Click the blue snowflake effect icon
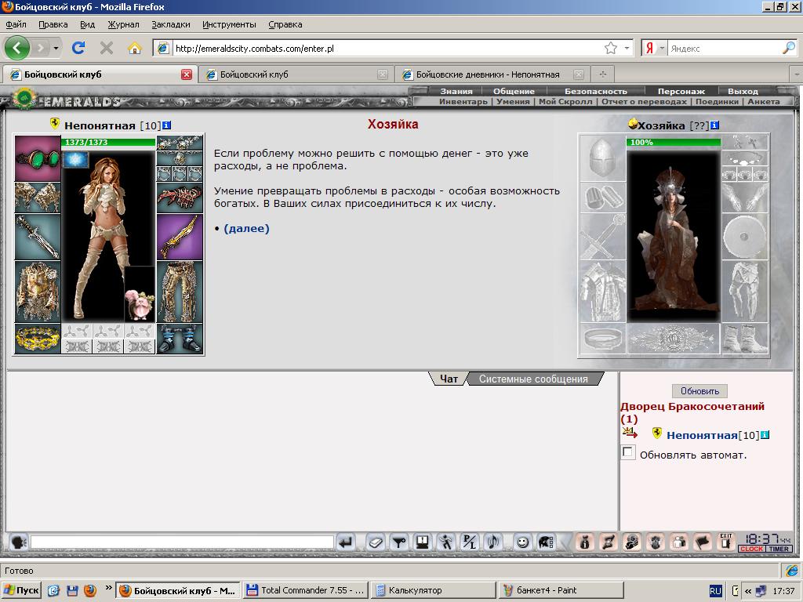 (x=75, y=160)
